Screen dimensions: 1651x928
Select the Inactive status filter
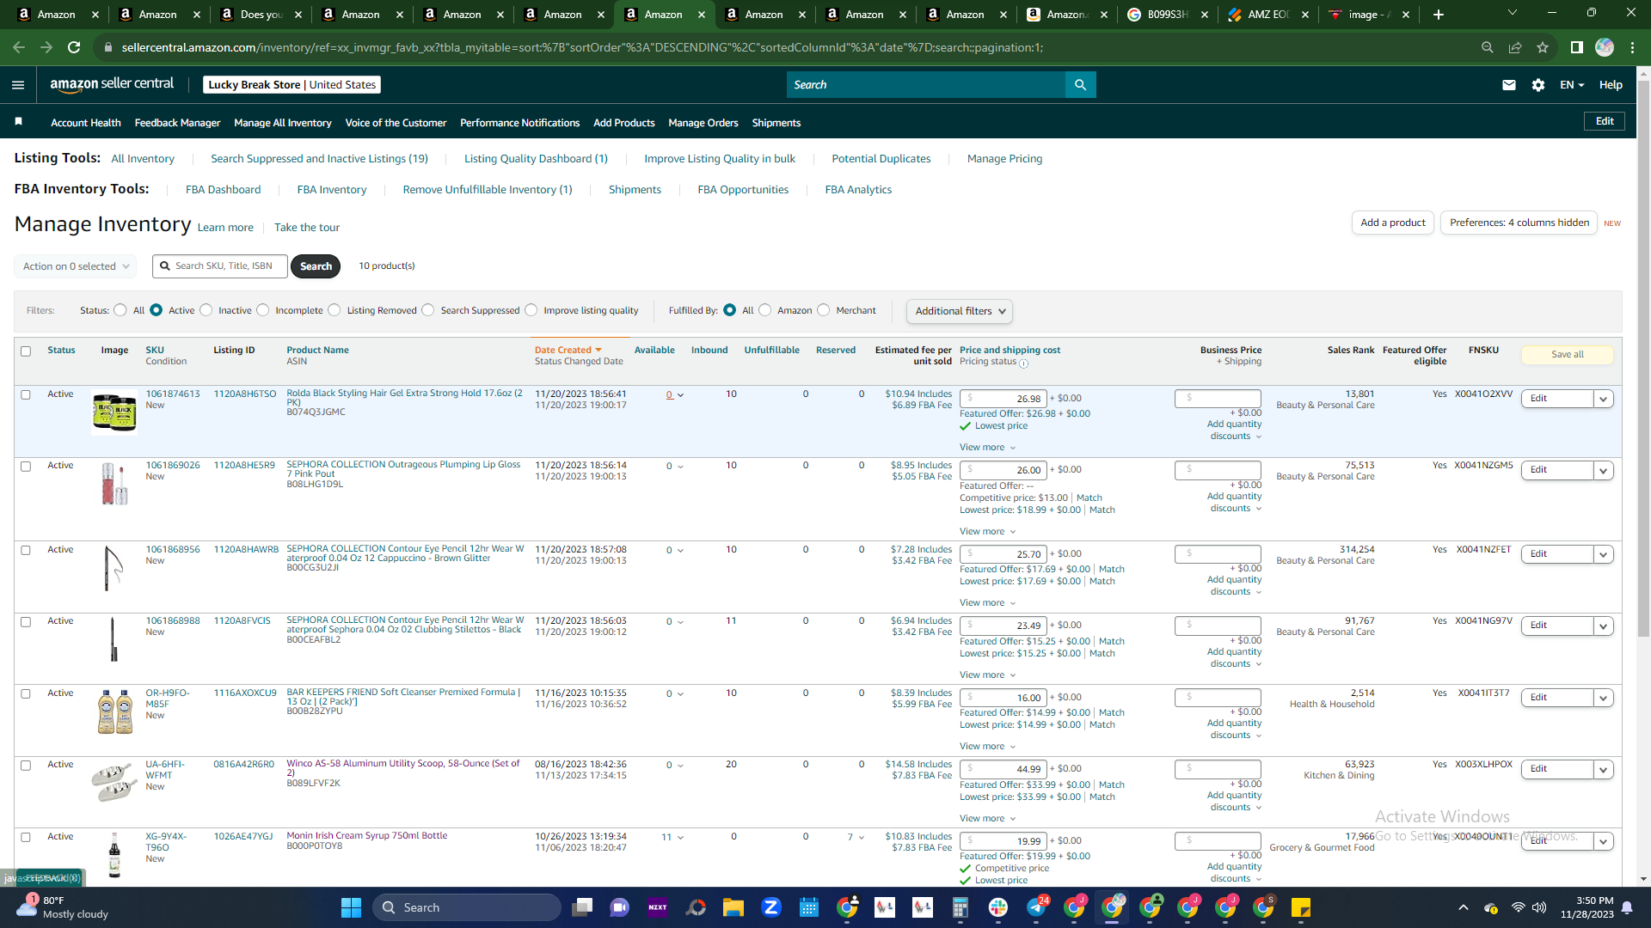pyautogui.click(x=206, y=310)
